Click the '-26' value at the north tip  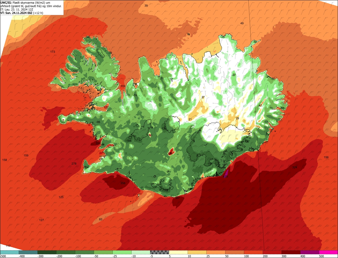223,37
